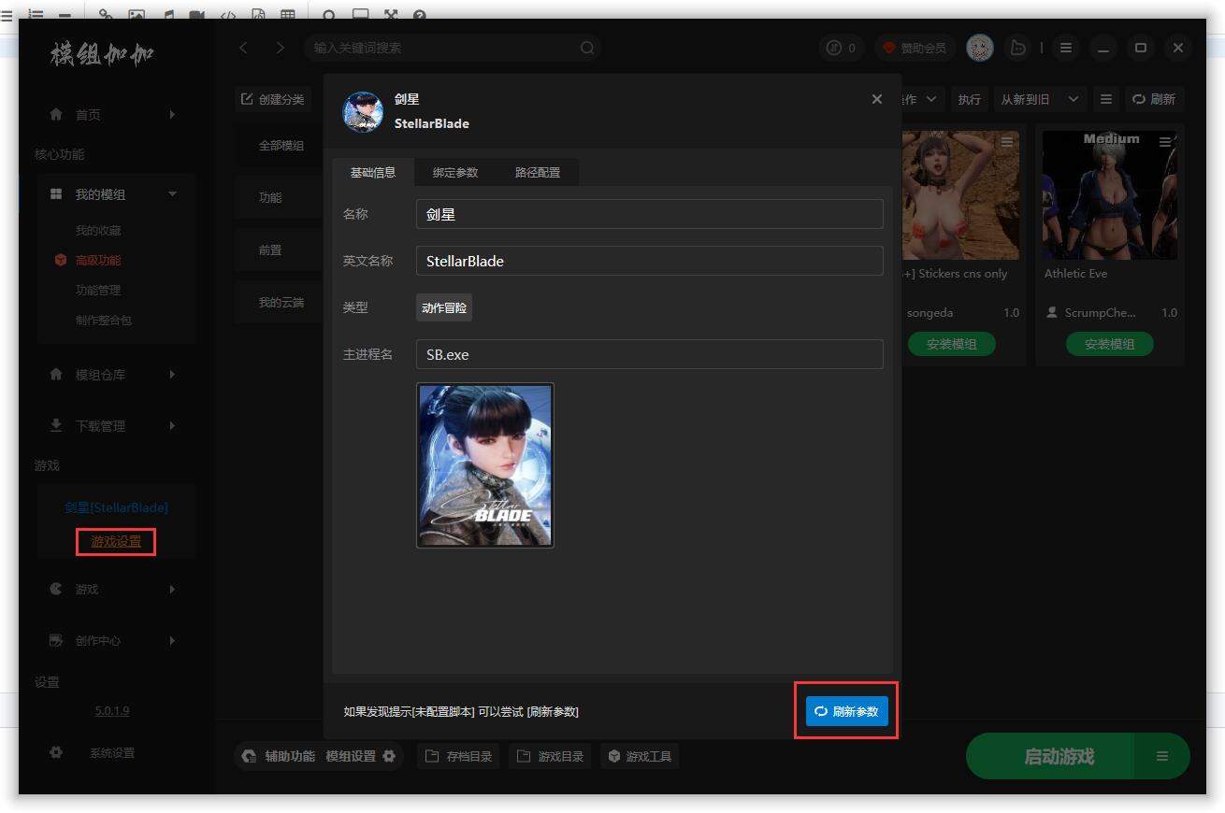The width and height of the screenshot is (1225, 813).
Task: Open the coin balance showing 0
Action: pos(842,48)
